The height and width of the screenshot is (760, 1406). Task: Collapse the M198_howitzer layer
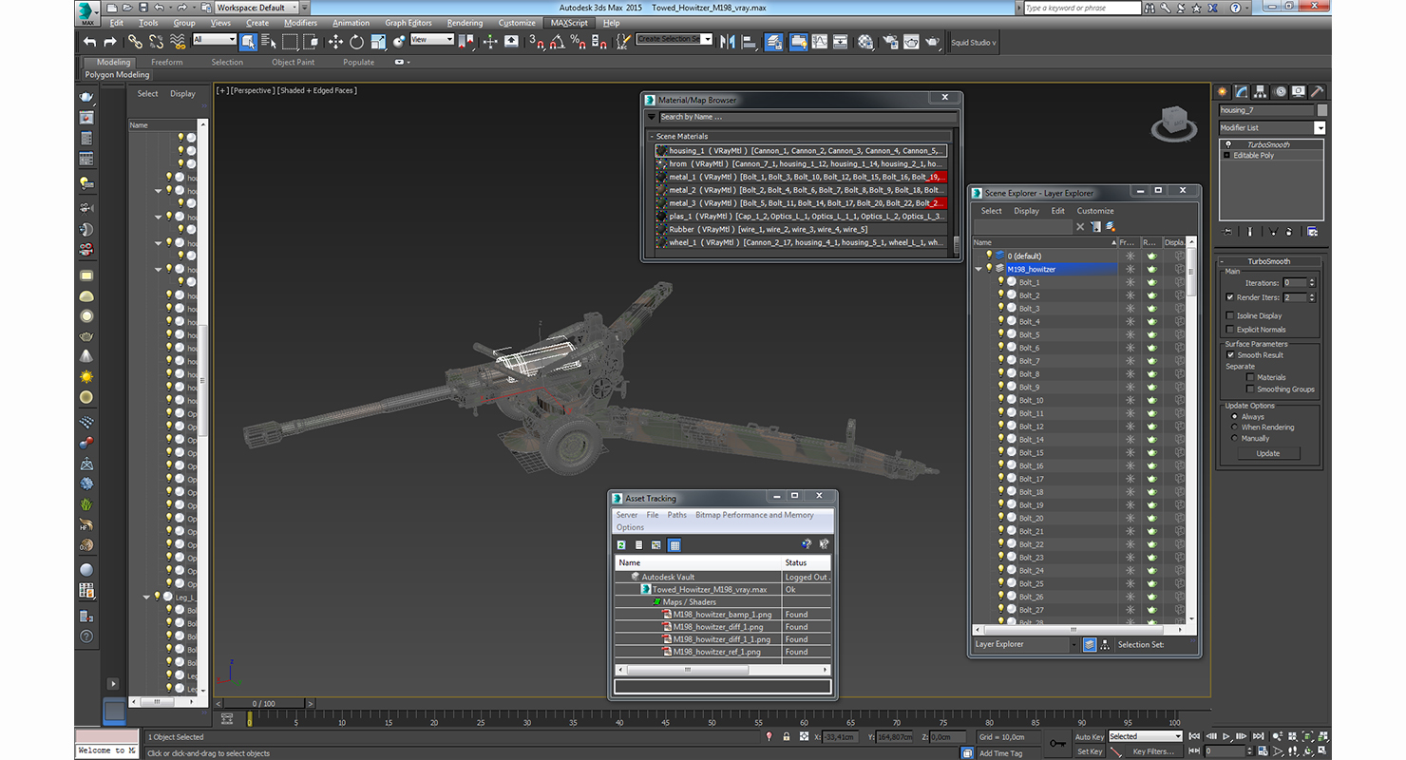(x=979, y=269)
